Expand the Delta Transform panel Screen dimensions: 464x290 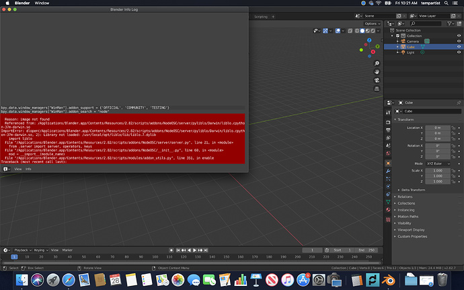pyautogui.click(x=412, y=190)
